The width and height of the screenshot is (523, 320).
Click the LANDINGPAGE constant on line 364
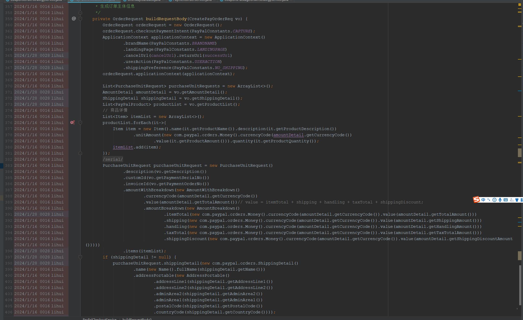pos(211,49)
